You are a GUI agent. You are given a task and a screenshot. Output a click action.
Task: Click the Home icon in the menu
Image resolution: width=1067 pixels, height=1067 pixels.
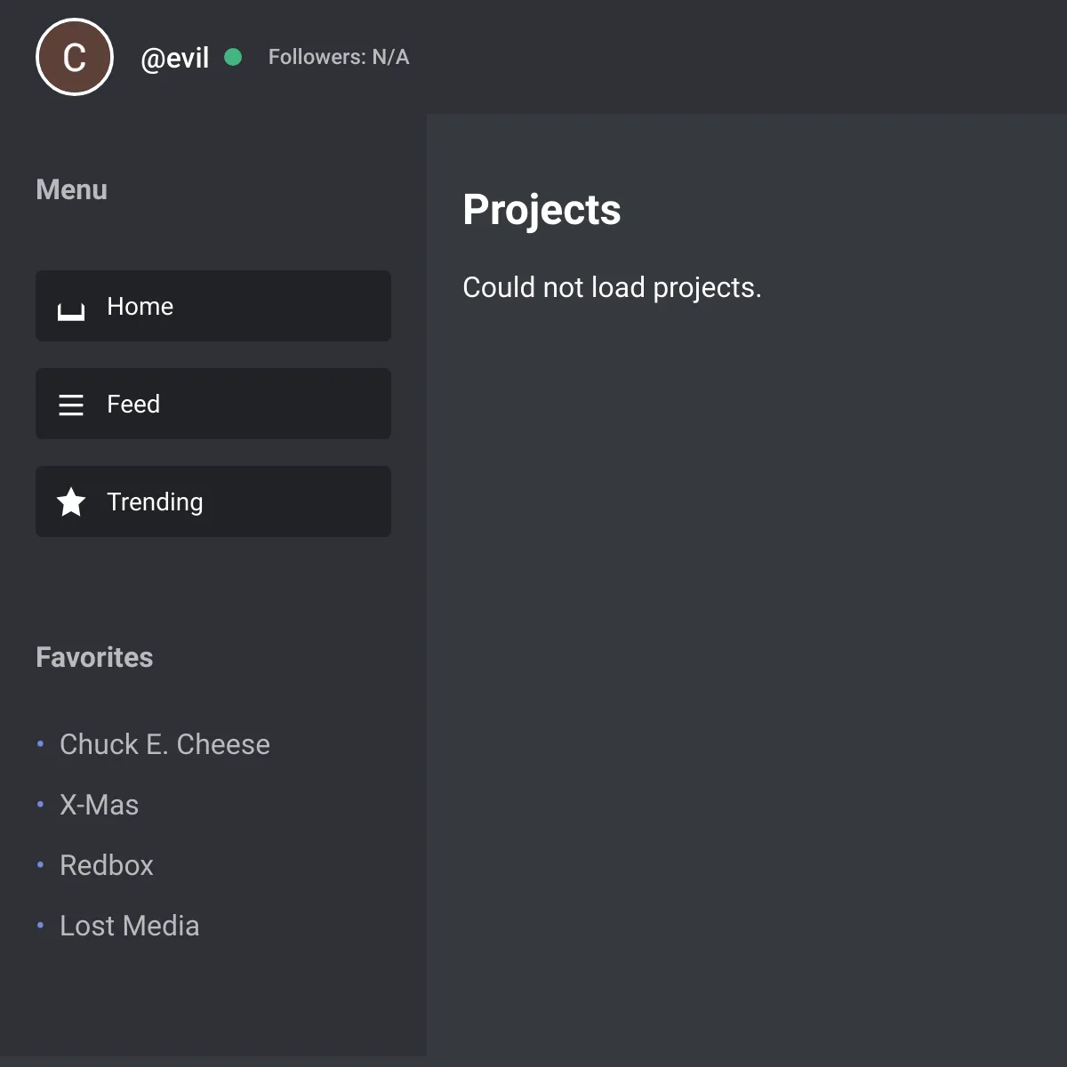click(x=71, y=310)
